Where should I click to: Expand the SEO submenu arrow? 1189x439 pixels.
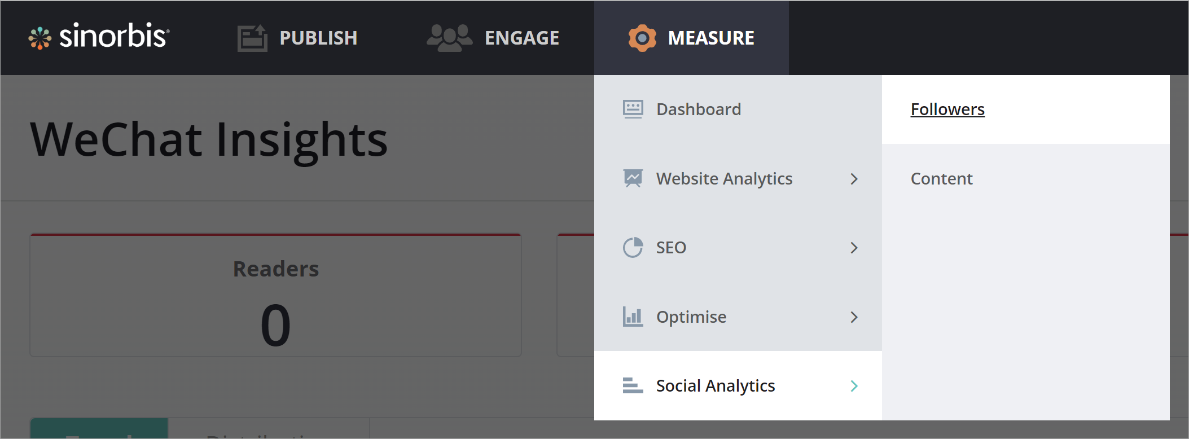[854, 248]
